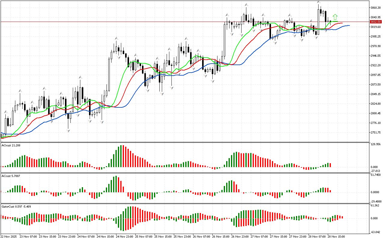This screenshot has width=385, height=240.
Task: Click the 128.956 value on the AOcust scale
Action: tap(376, 144)
